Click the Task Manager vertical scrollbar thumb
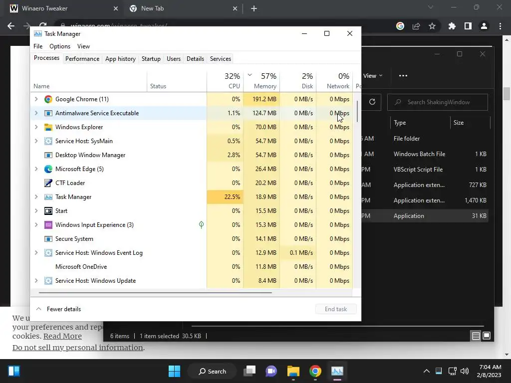The image size is (511, 383). 357,111
